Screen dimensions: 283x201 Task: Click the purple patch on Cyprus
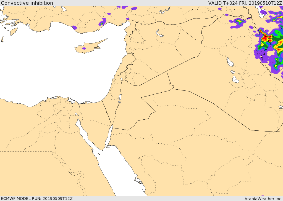pyautogui.click(x=84, y=49)
